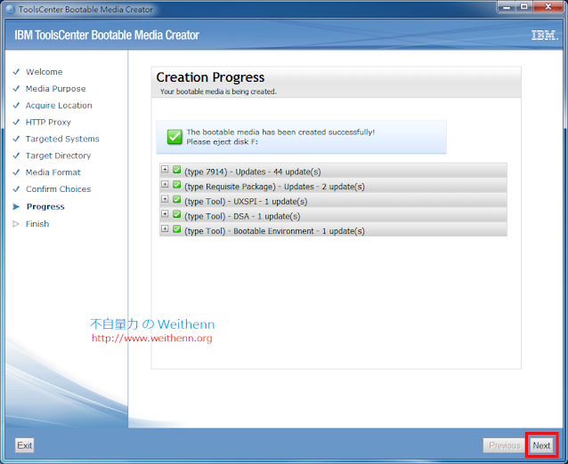This screenshot has width=568, height=464.
Task: Select the Acquire Location step
Action: (59, 105)
